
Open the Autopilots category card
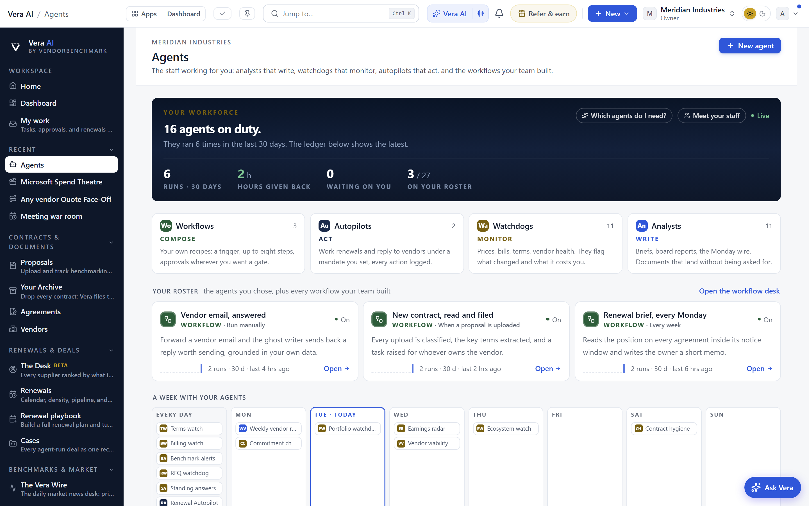tap(387, 243)
